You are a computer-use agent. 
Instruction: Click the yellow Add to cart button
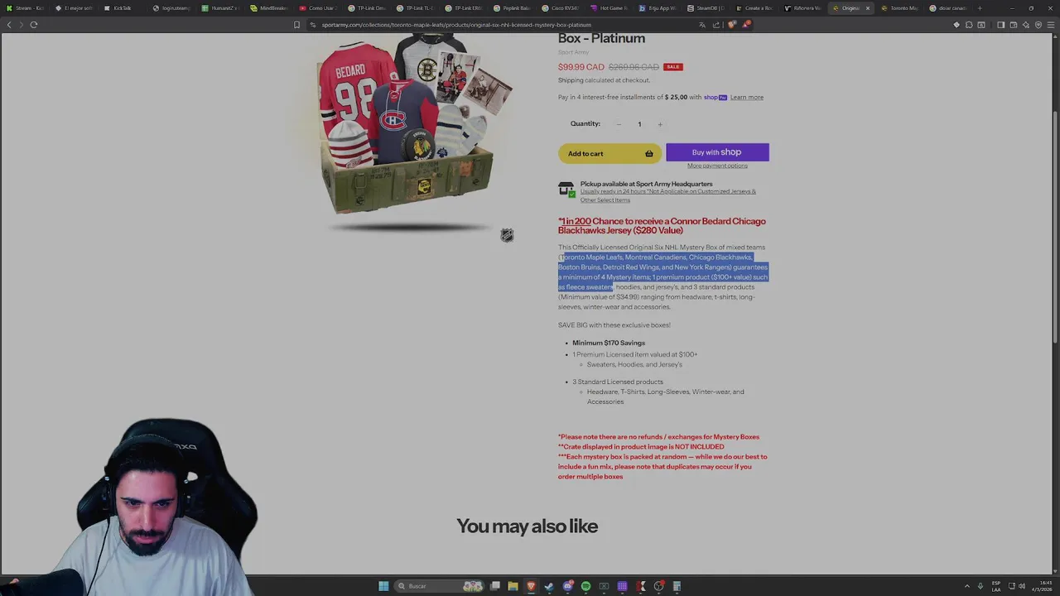[609, 153]
